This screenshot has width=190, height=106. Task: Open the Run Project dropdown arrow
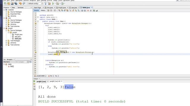55,4
